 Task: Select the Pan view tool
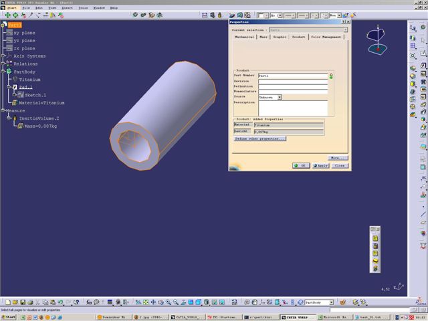click(x=153, y=302)
